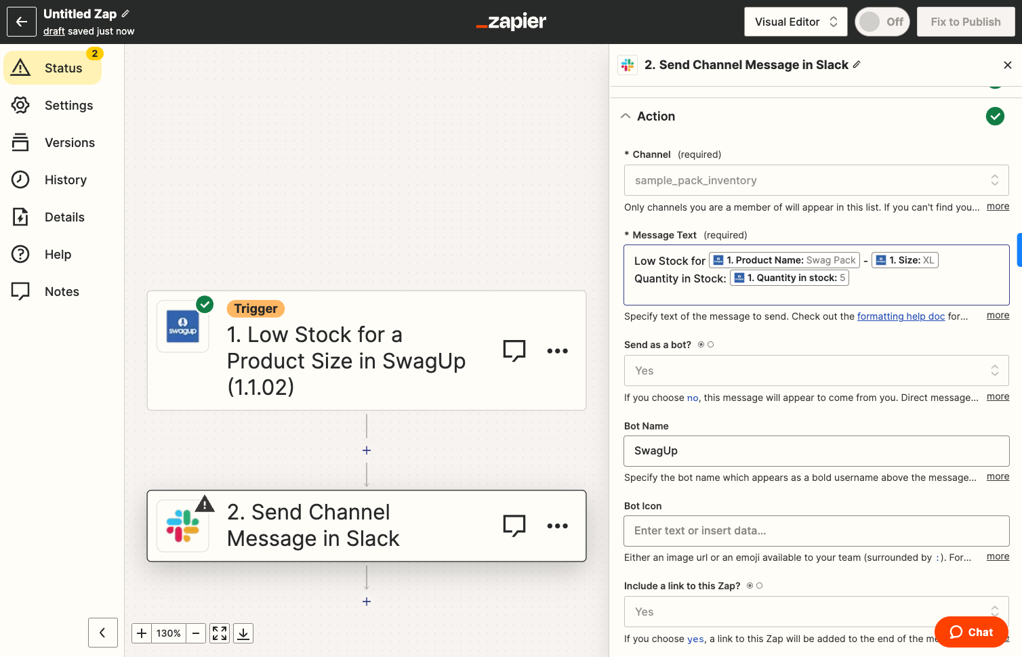Image resolution: width=1022 pixels, height=657 pixels.
Task: Click the download canvas icon
Action: 243,633
